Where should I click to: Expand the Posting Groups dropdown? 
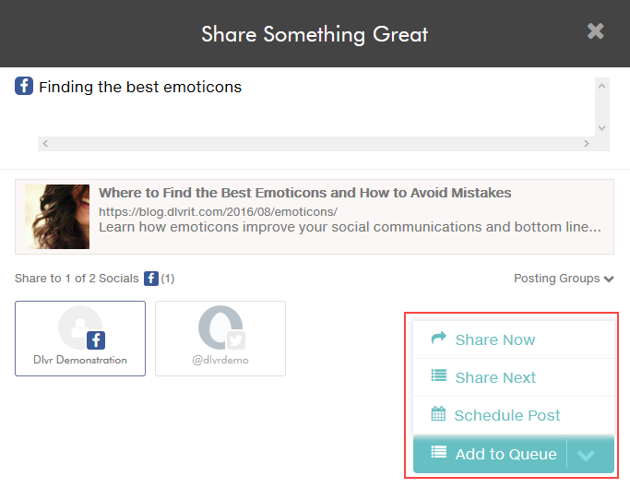coord(564,279)
